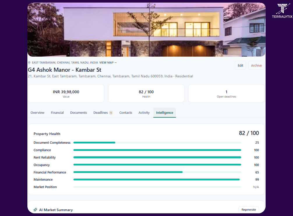Click the Compliance label
The image size is (293, 216).
42,150
